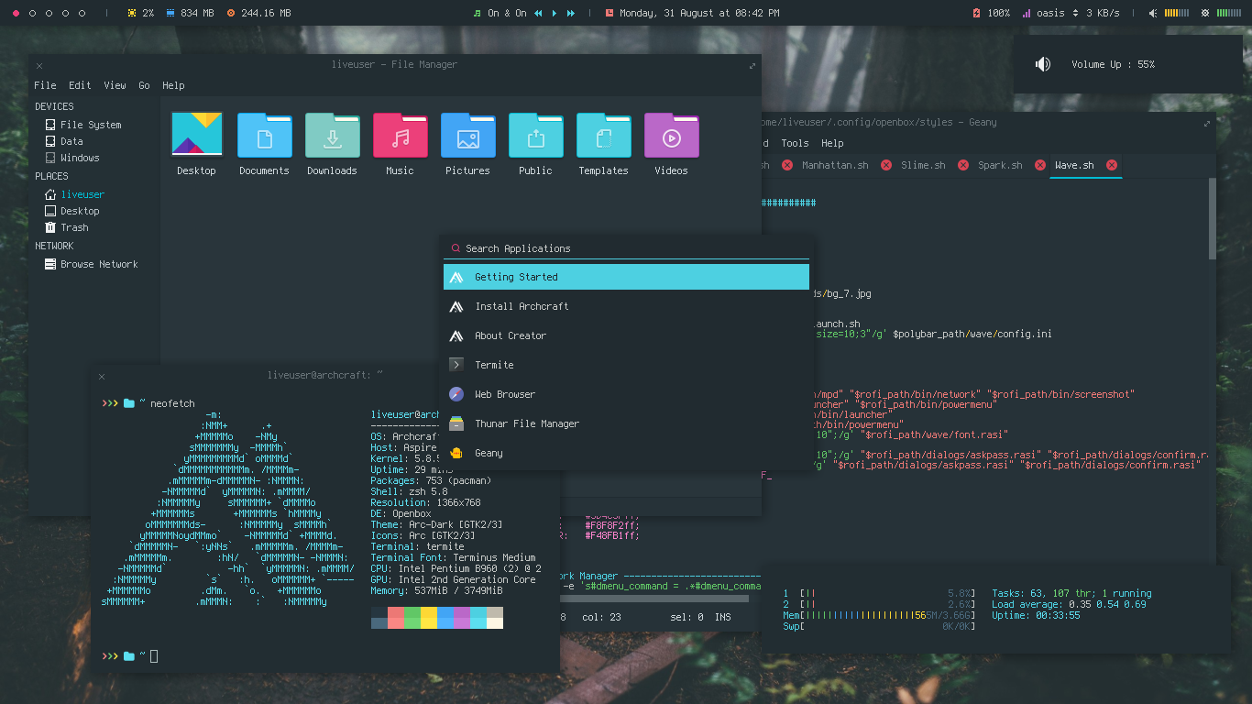The height and width of the screenshot is (704, 1252).
Task: Skip to next track in top bar
Action: click(571, 14)
